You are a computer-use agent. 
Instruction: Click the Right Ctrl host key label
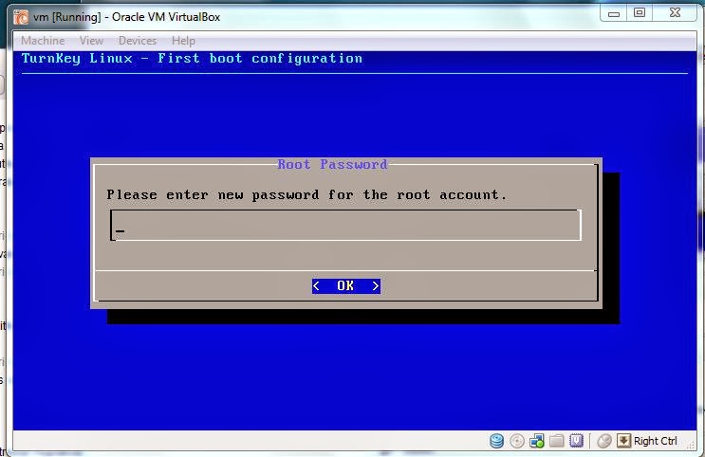coord(655,441)
